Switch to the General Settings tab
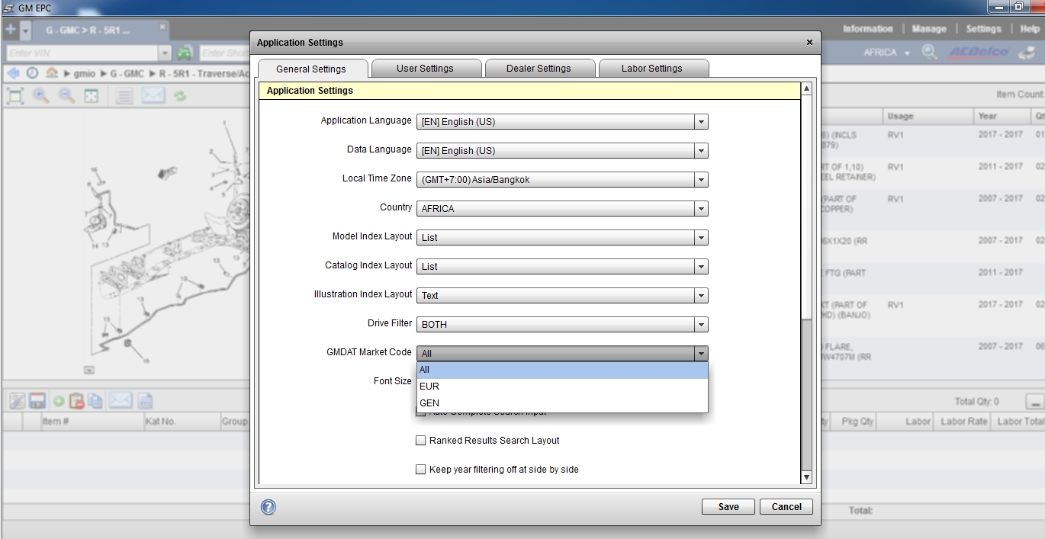Viewport: 1045px width, 539px height. 312,69
